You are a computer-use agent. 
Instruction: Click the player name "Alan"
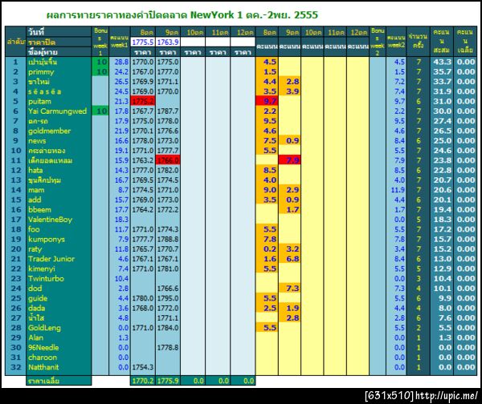pos(35,337)
